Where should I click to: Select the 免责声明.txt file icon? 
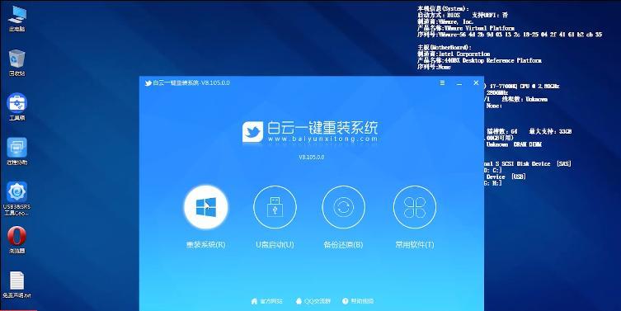coord(16,285)
